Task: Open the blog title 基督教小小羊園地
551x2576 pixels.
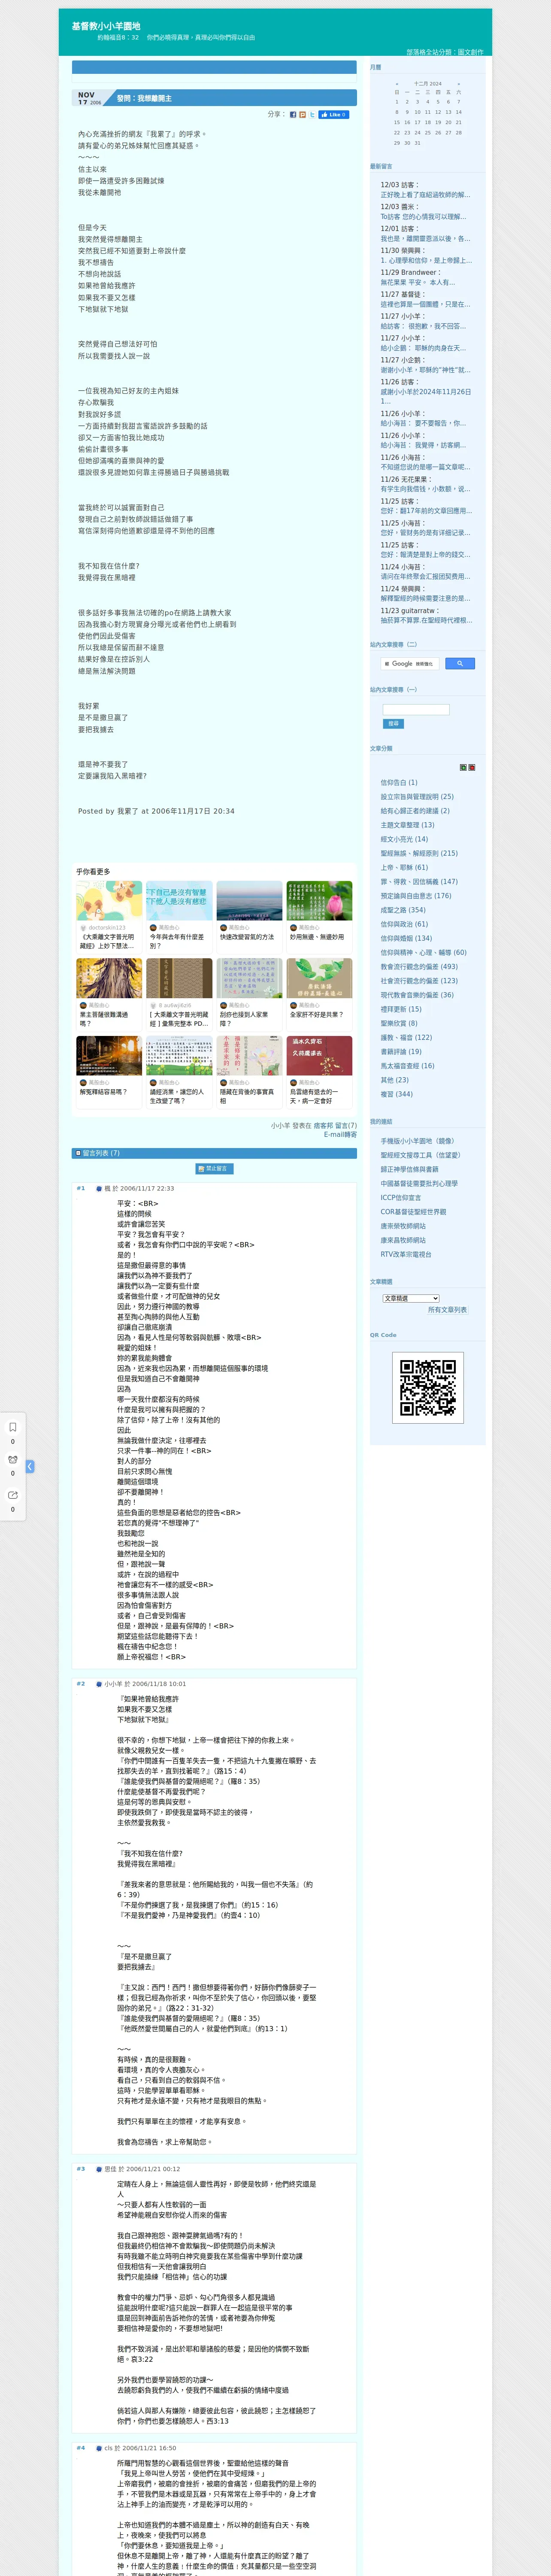Action: [106, 26]
